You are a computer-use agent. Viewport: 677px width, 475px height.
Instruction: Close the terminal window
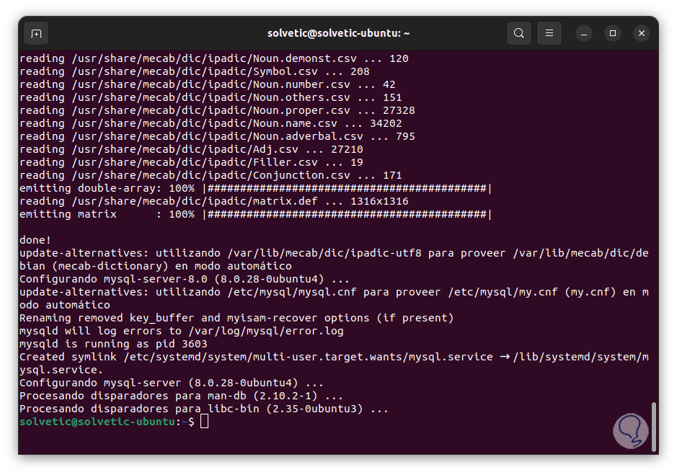pyautogui.click(x=641, y=33)
